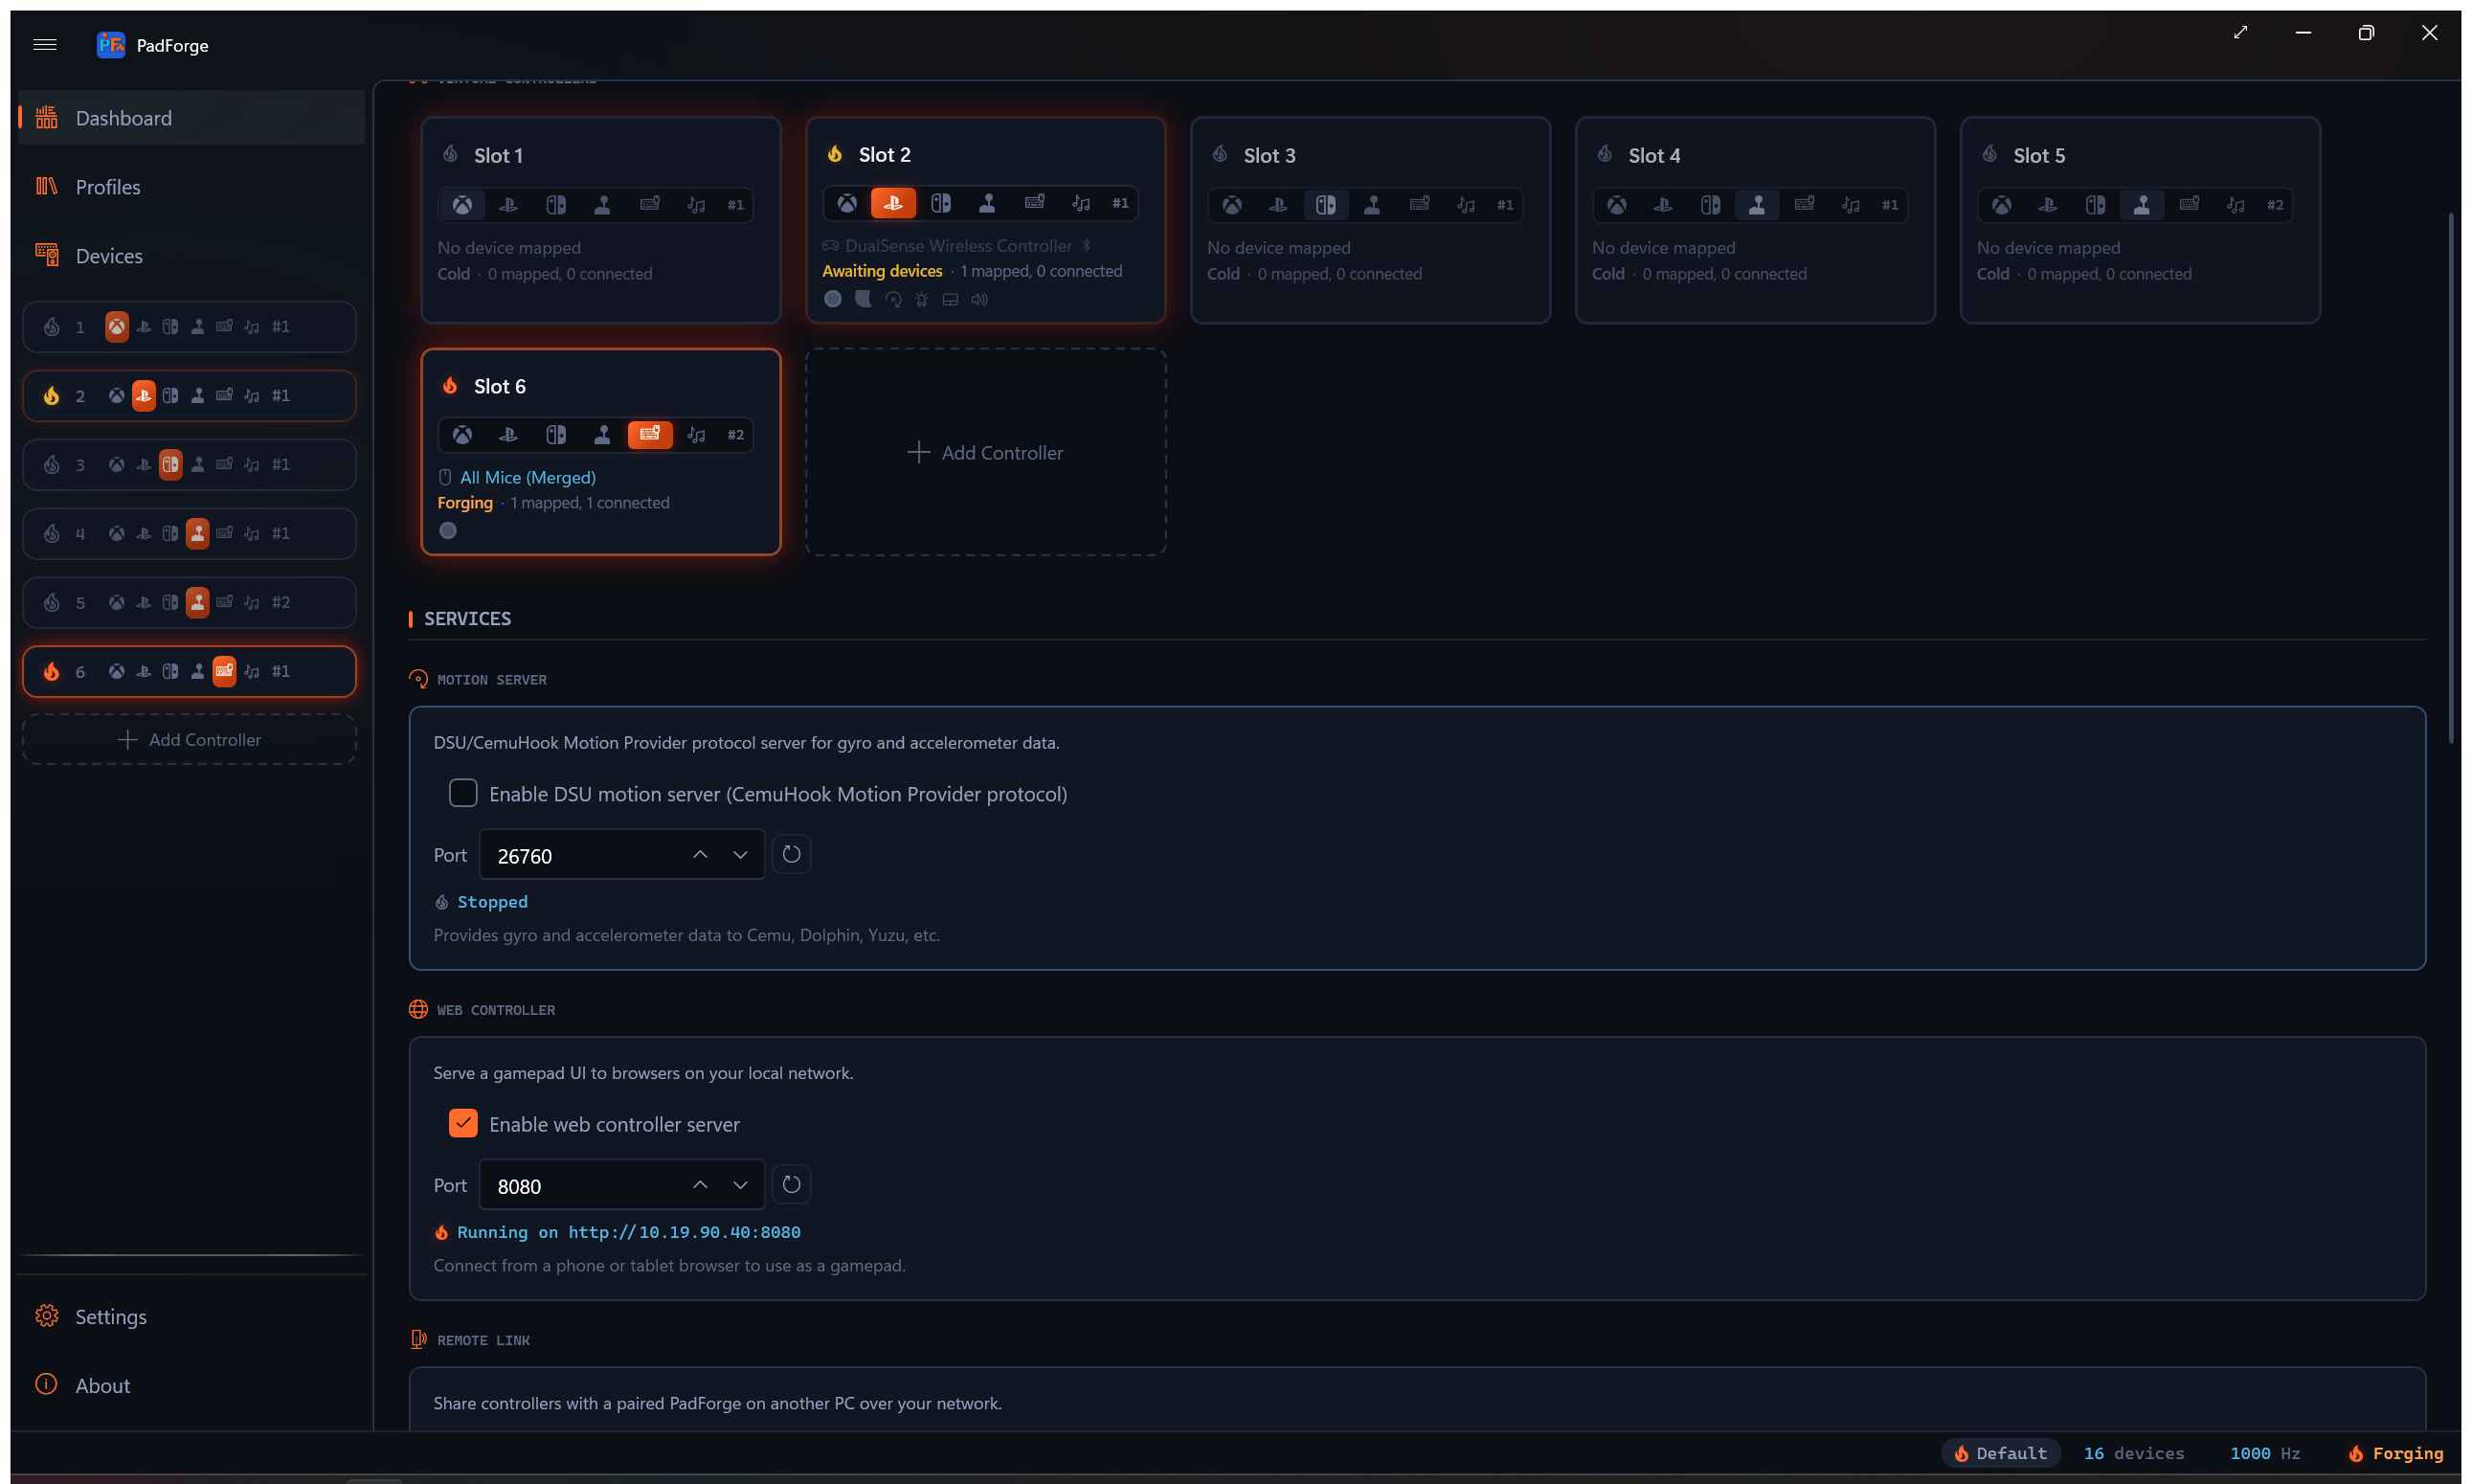Screen dimensions: 2472x1484
Task: Toggle flame power icon on Slot 1 card
Action: [x=450, y=154]
